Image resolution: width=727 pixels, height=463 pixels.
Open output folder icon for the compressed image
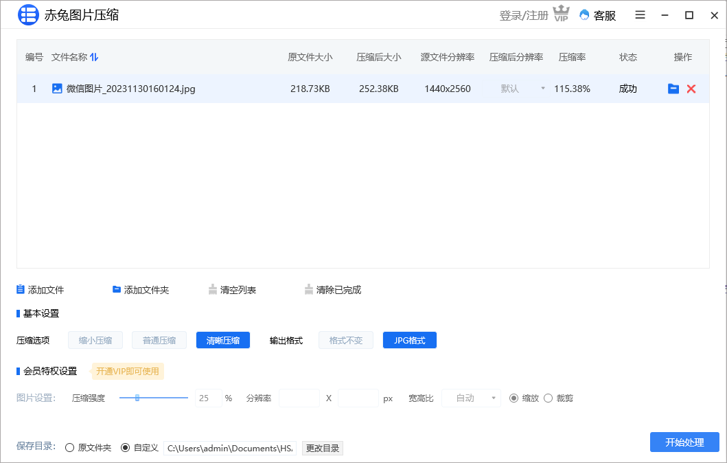pyautogui.click(x=673, y=89)
